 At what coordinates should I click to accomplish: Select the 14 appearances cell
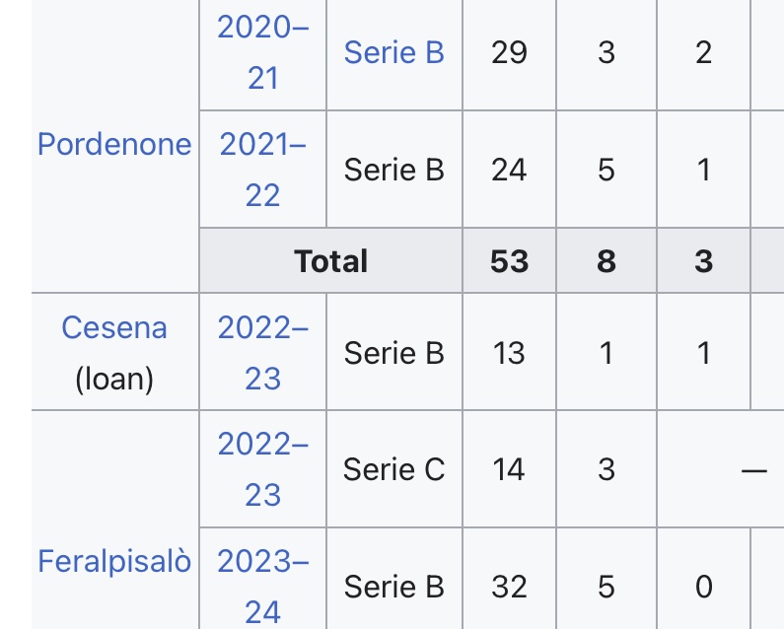click(510, 469)
